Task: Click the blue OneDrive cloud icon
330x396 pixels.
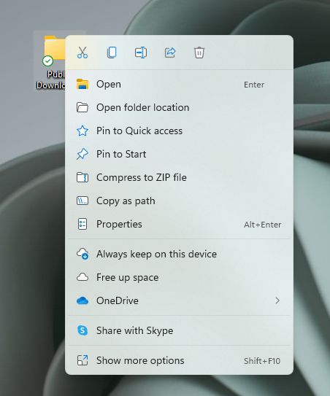Action: [82, 300]
